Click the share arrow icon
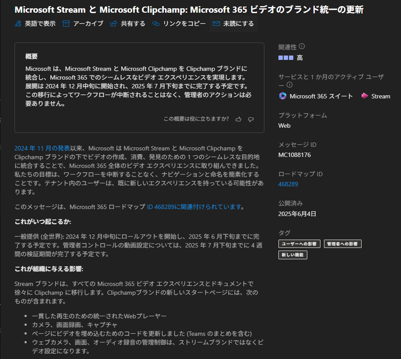Screen dimensions: 401x359 [x=113, y=24]
